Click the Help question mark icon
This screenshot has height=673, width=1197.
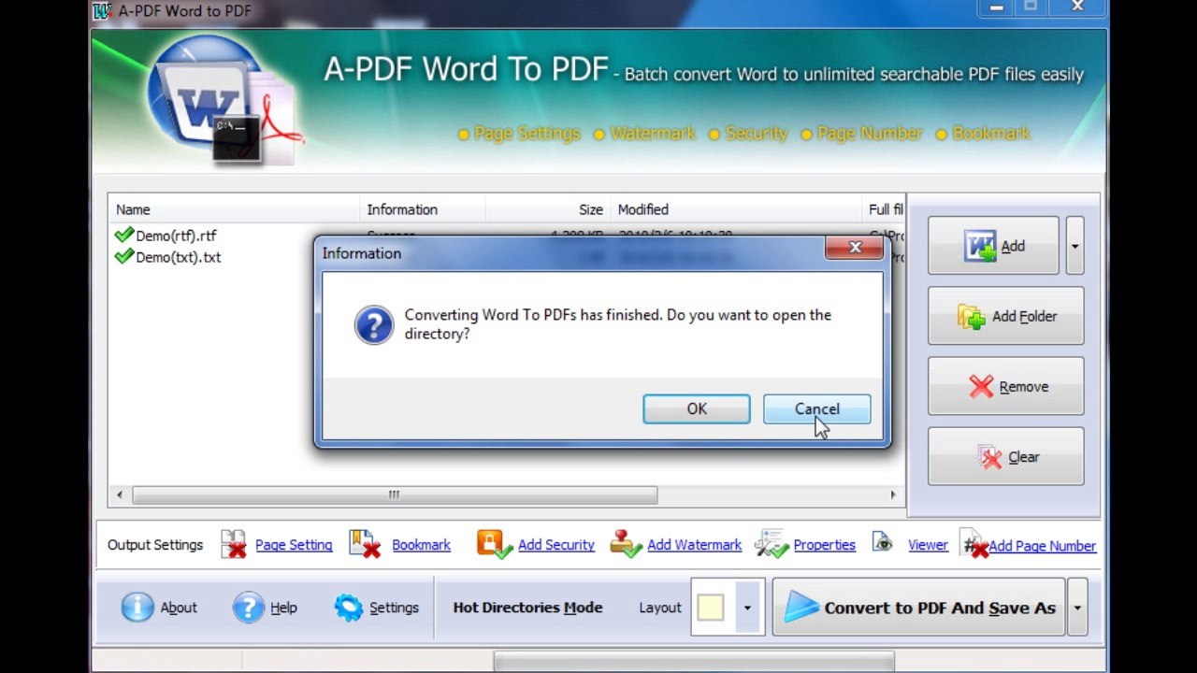(x=249, y=608)
